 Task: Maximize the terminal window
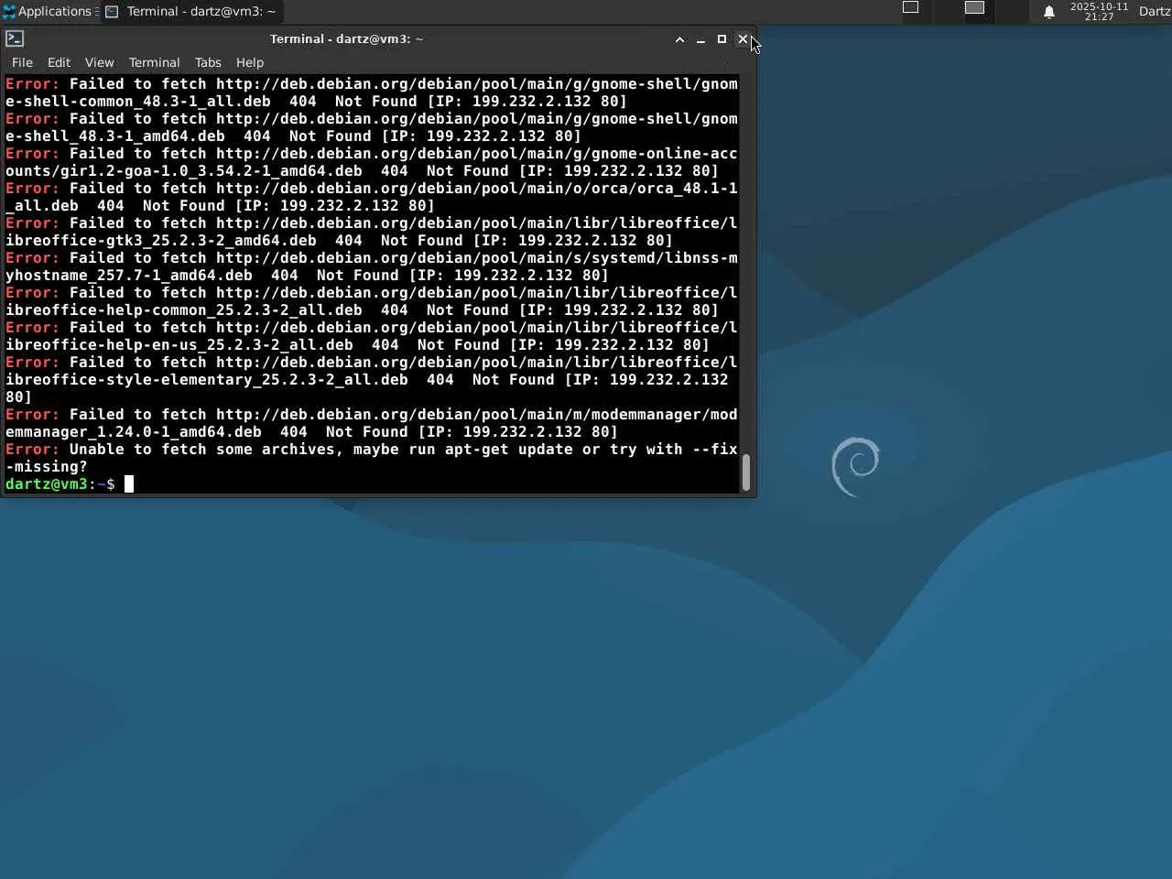tap(722, 39)
